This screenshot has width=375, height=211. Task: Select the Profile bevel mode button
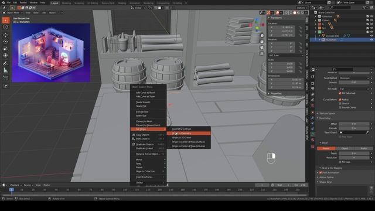point(363,148)
